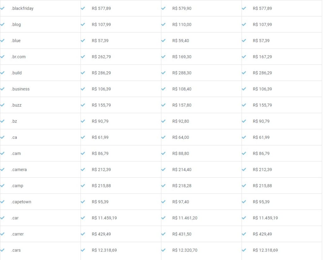This screenshot has height=260, width=323.
Task: Click the checkmark before .br.com domain
Action: pyautogui.click(x=3, y=57)
